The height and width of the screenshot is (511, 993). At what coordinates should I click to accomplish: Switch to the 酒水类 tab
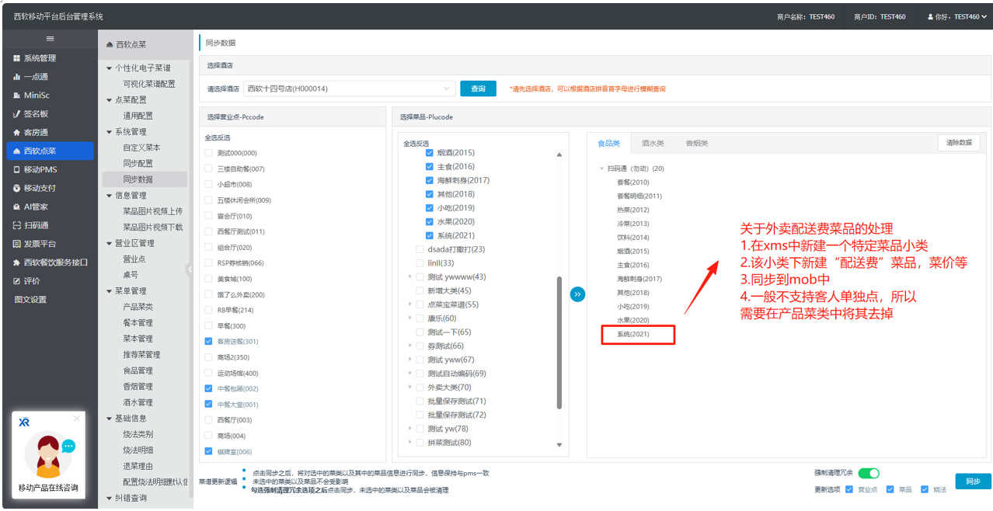point(653,144)
